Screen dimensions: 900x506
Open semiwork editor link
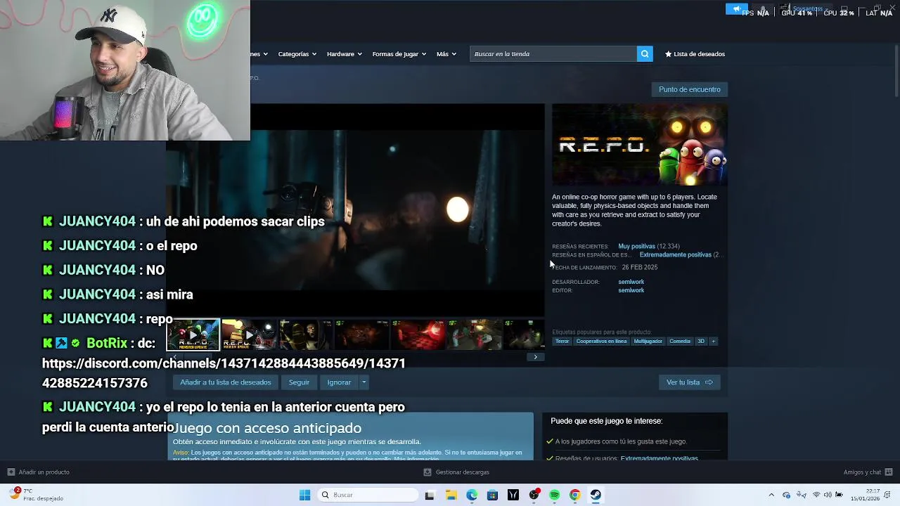(631, 290)
